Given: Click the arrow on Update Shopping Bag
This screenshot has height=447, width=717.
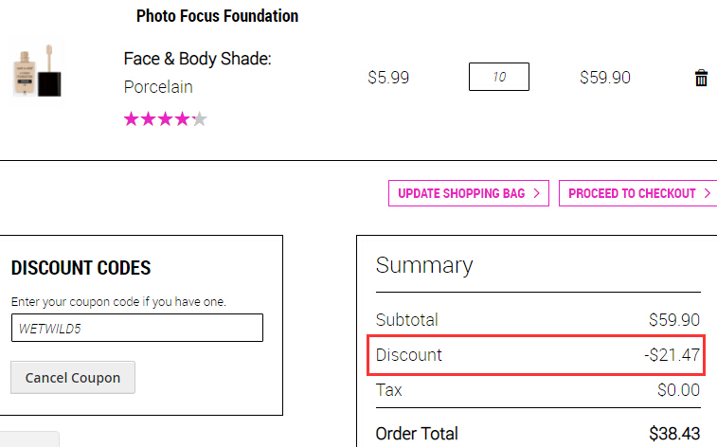Looking at the screenshot, I should (x=537, y=193).
